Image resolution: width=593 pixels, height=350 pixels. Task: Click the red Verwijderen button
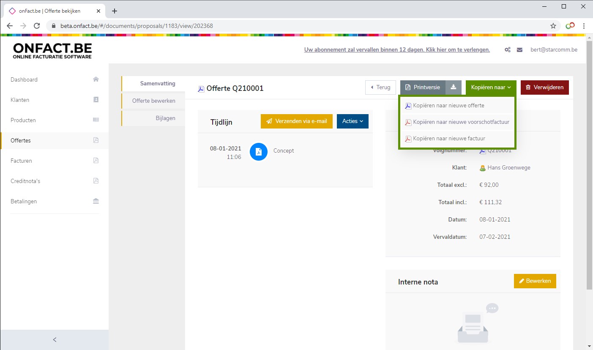click(544, 87)
